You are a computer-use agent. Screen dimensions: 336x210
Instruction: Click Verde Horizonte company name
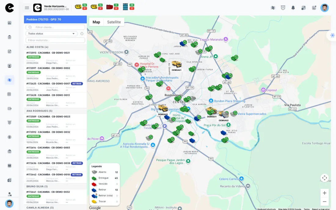tap(55, 6)
